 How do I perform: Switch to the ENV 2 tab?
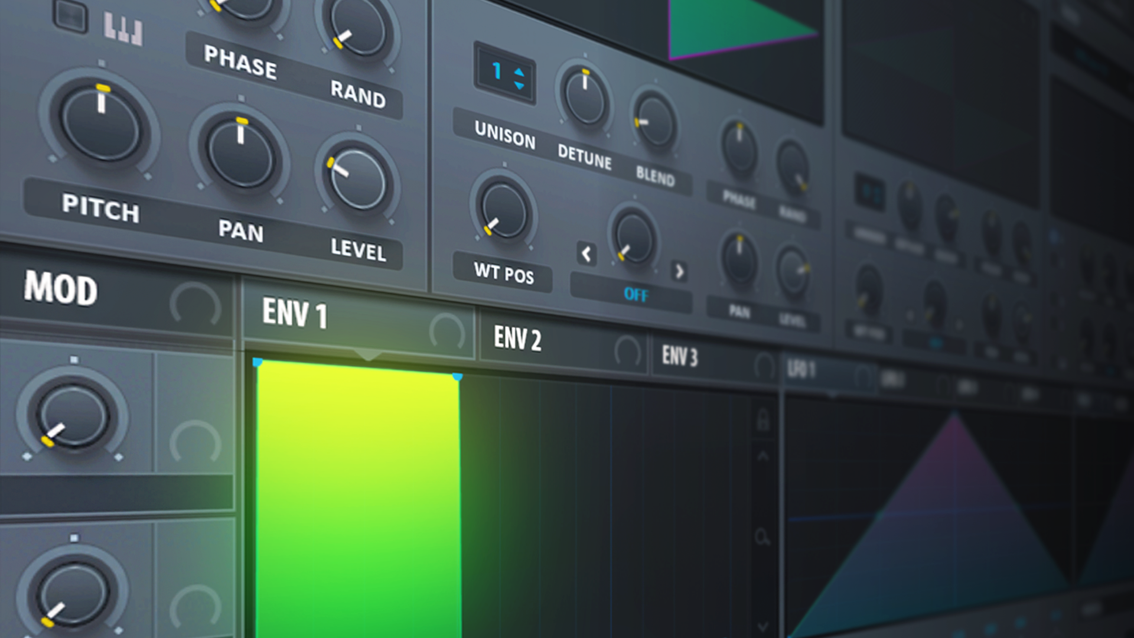[x=563, y=343]
